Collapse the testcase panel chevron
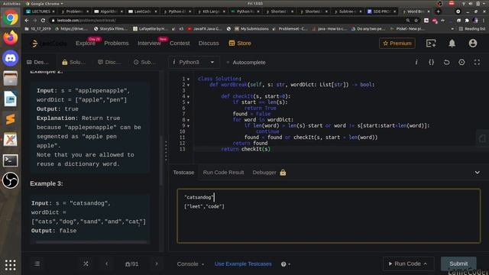 point(477,173)
